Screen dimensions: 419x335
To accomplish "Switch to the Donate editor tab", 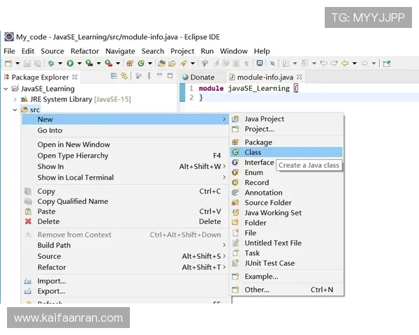I will pyautogui.click(x=202, y=77).
